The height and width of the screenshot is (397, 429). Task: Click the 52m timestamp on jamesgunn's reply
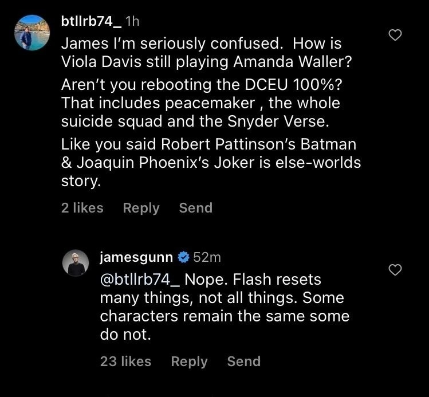coord(207,257)
